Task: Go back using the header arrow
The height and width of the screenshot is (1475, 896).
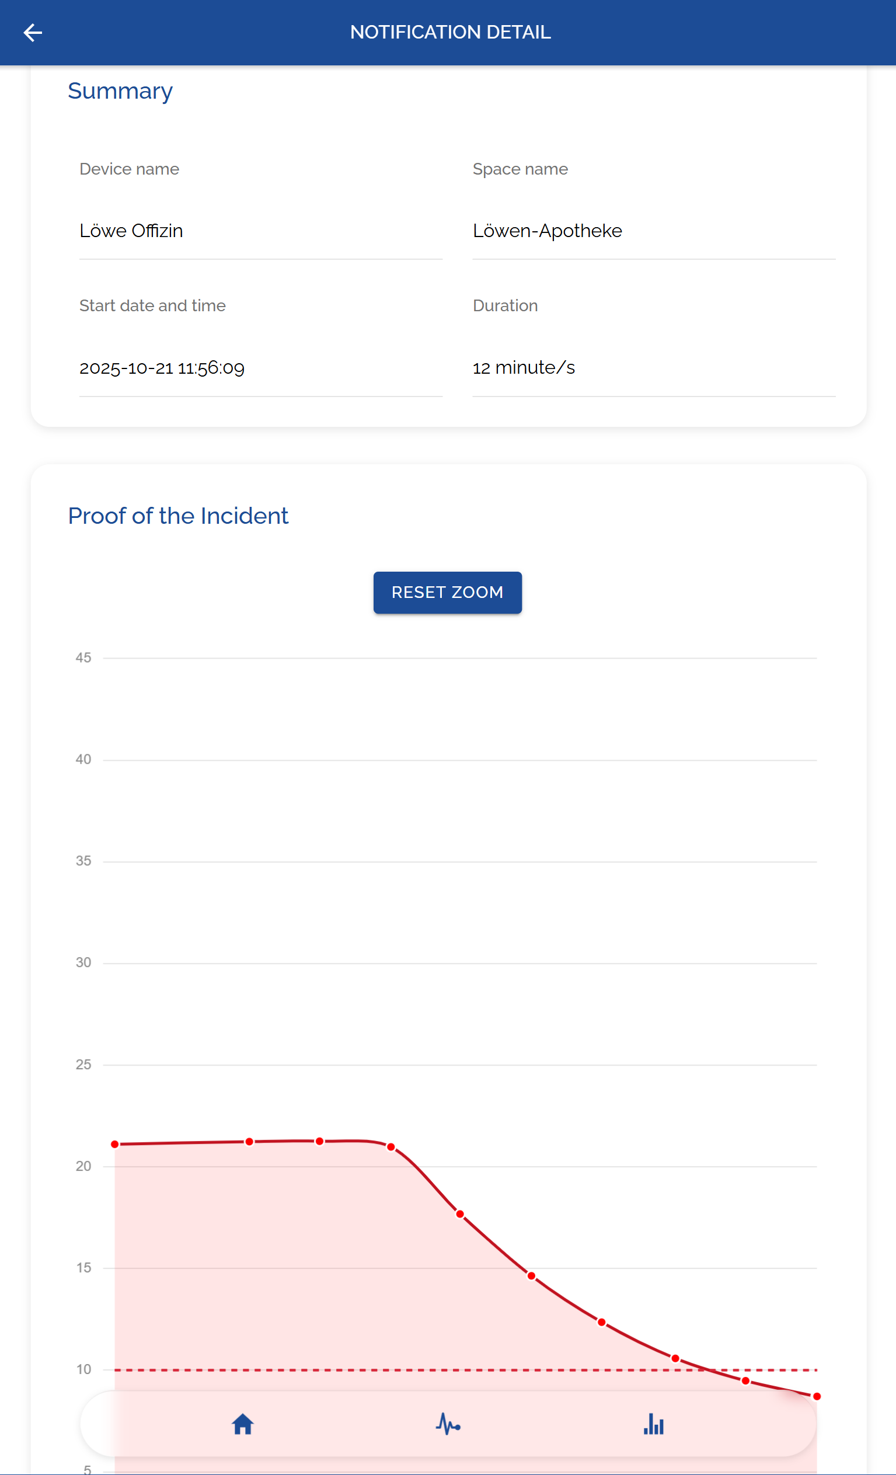Action: pos(33,32)
